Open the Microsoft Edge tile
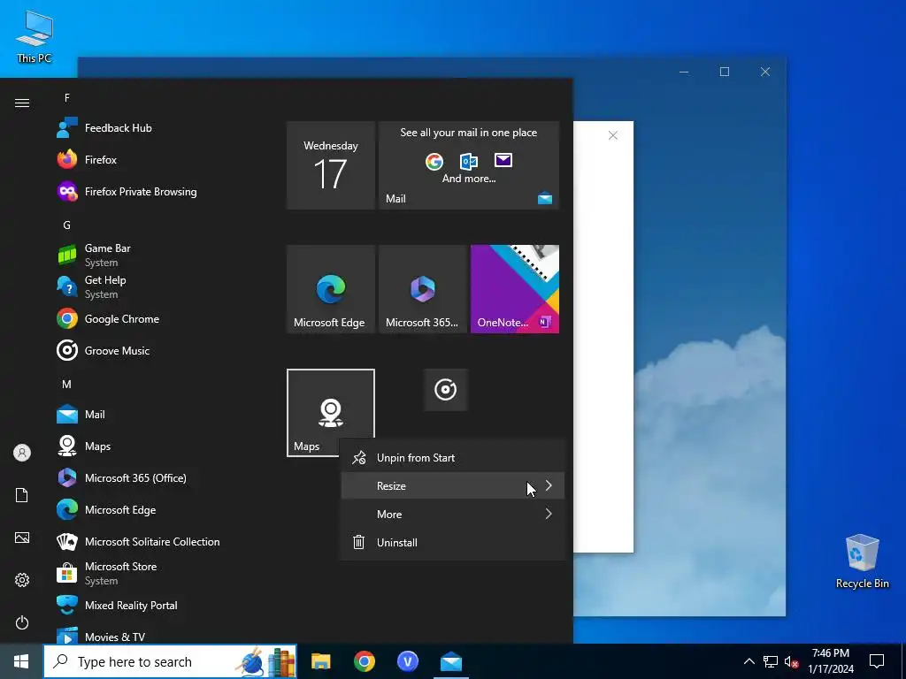This screenshot has width=906, height=679. click(331, 289)
